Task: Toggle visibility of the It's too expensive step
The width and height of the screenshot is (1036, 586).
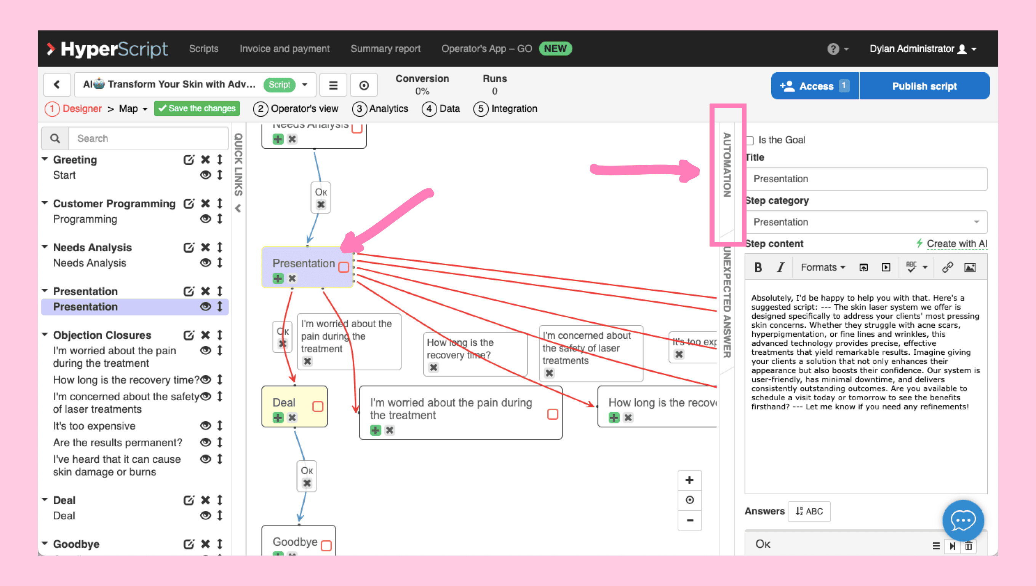Action: tap(205, 426)
